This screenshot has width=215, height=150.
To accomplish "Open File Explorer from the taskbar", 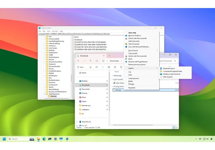I will click(38, 139).
